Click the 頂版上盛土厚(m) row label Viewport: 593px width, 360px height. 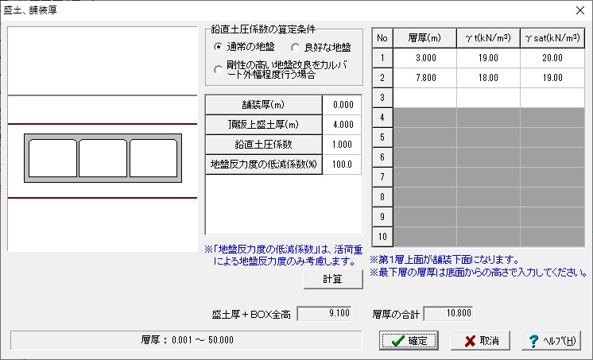pyautogui.click(x=264, y=125)
